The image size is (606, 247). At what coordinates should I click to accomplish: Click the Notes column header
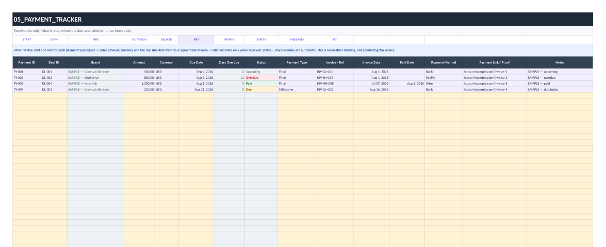[560, 62]
